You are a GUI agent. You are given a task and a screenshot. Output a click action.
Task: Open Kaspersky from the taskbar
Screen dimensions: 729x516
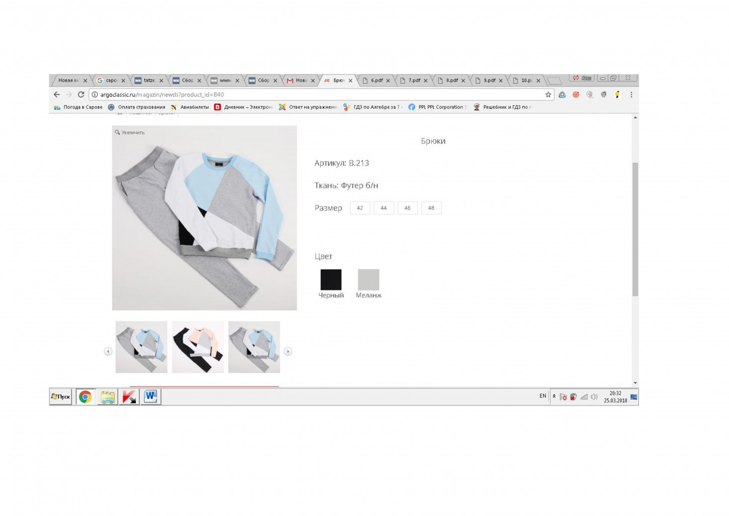click(x=129, y=397)
